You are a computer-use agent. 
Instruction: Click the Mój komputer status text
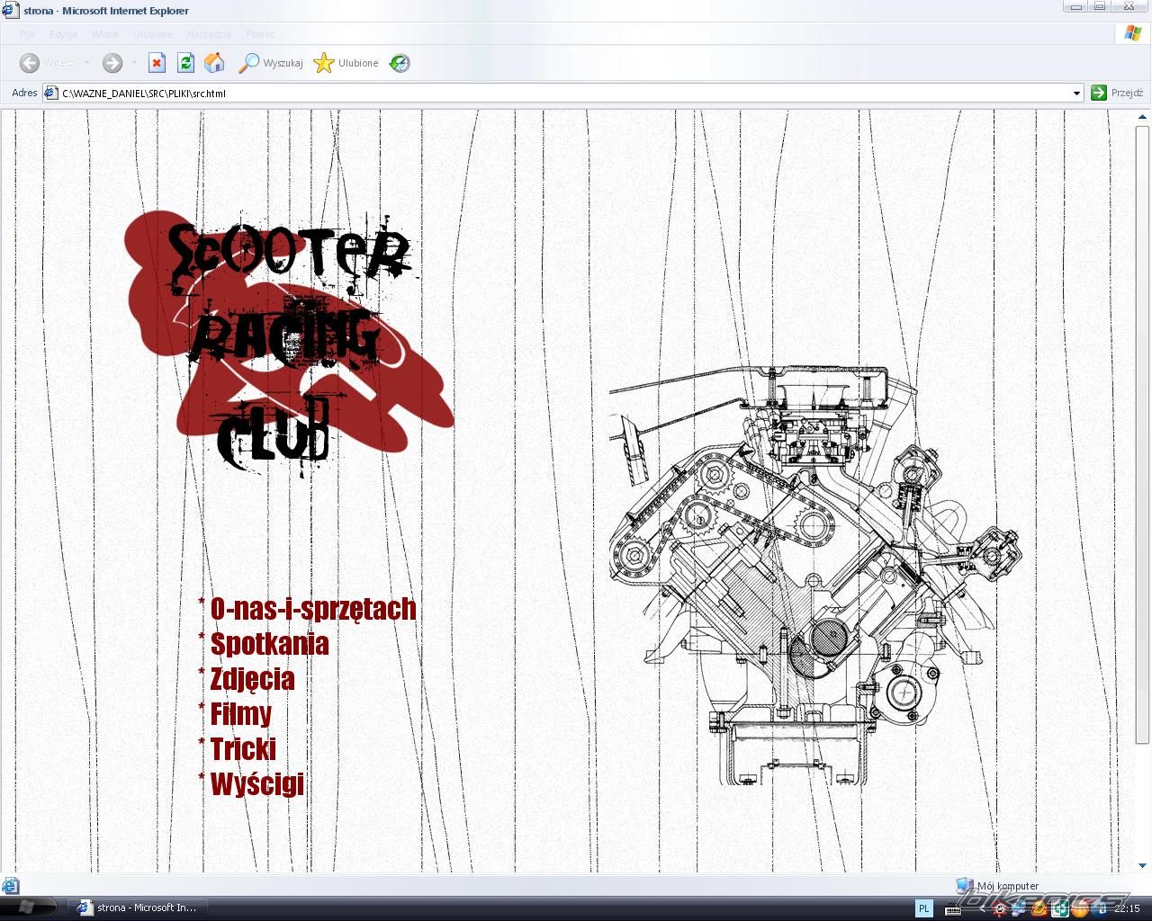point(1008,886)
